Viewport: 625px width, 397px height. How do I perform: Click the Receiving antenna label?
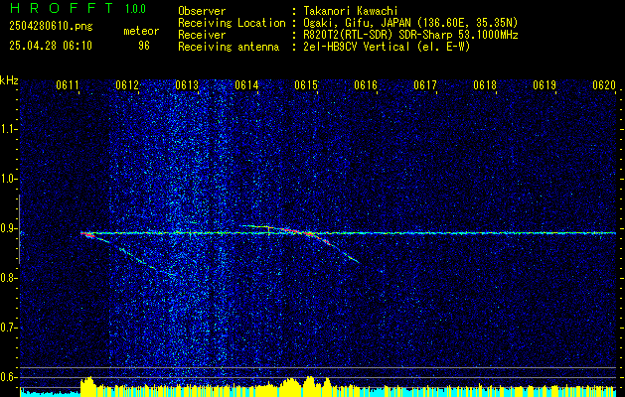[x=229, y=47]
